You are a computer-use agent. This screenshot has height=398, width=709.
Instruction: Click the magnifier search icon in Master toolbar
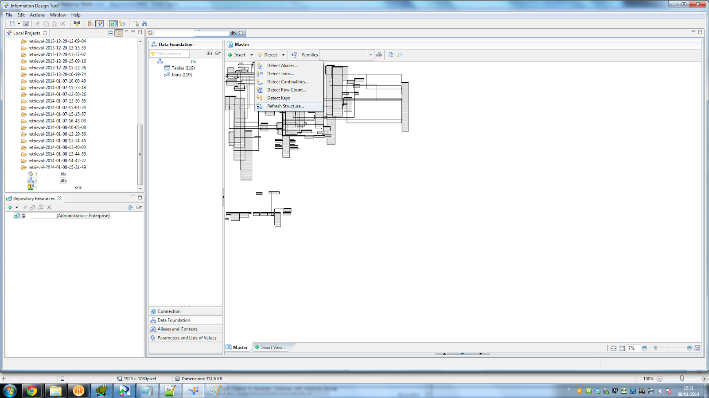(x=400, y=55)
